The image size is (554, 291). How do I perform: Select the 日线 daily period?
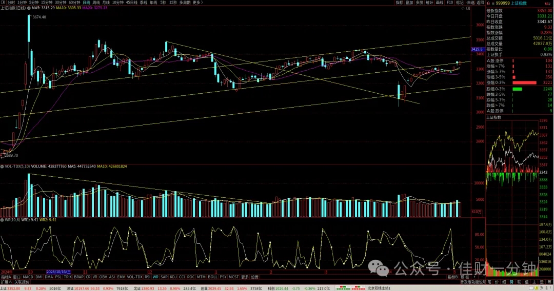(86, 3)
